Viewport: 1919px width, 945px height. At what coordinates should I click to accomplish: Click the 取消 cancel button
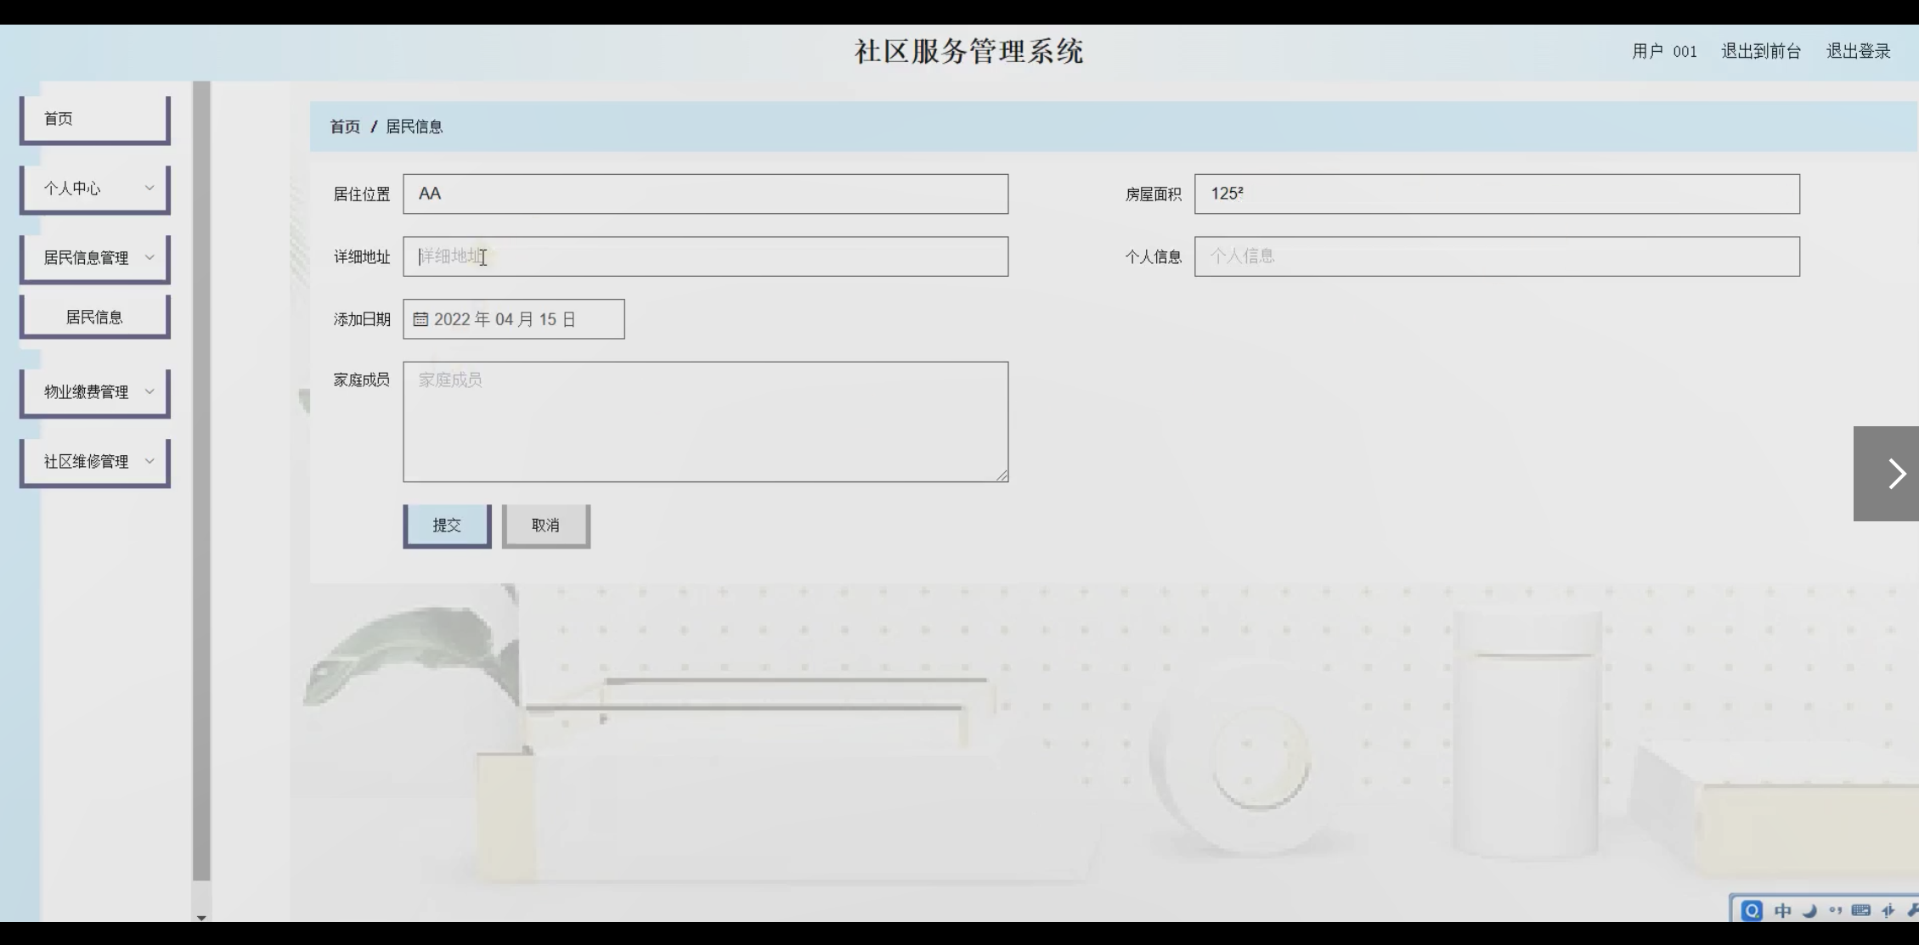point(545,526)
